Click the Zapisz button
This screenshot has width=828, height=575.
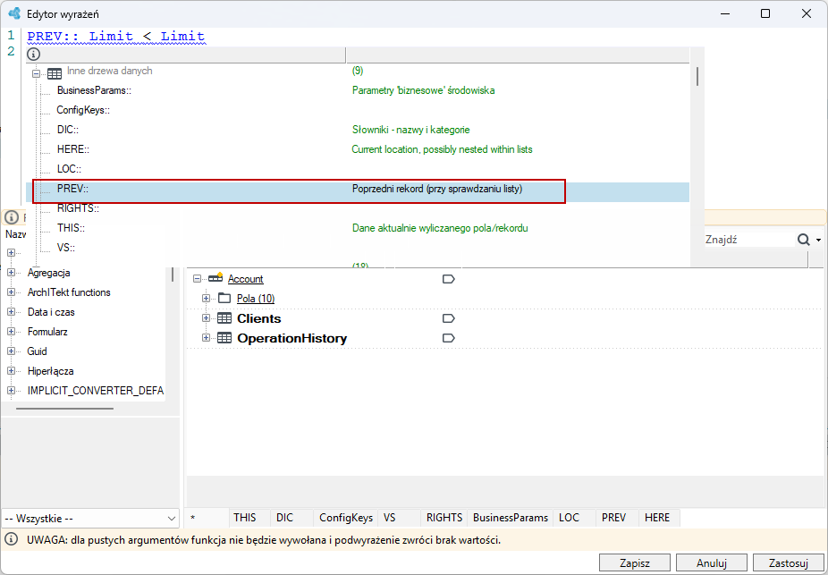[x=635, y=562]
